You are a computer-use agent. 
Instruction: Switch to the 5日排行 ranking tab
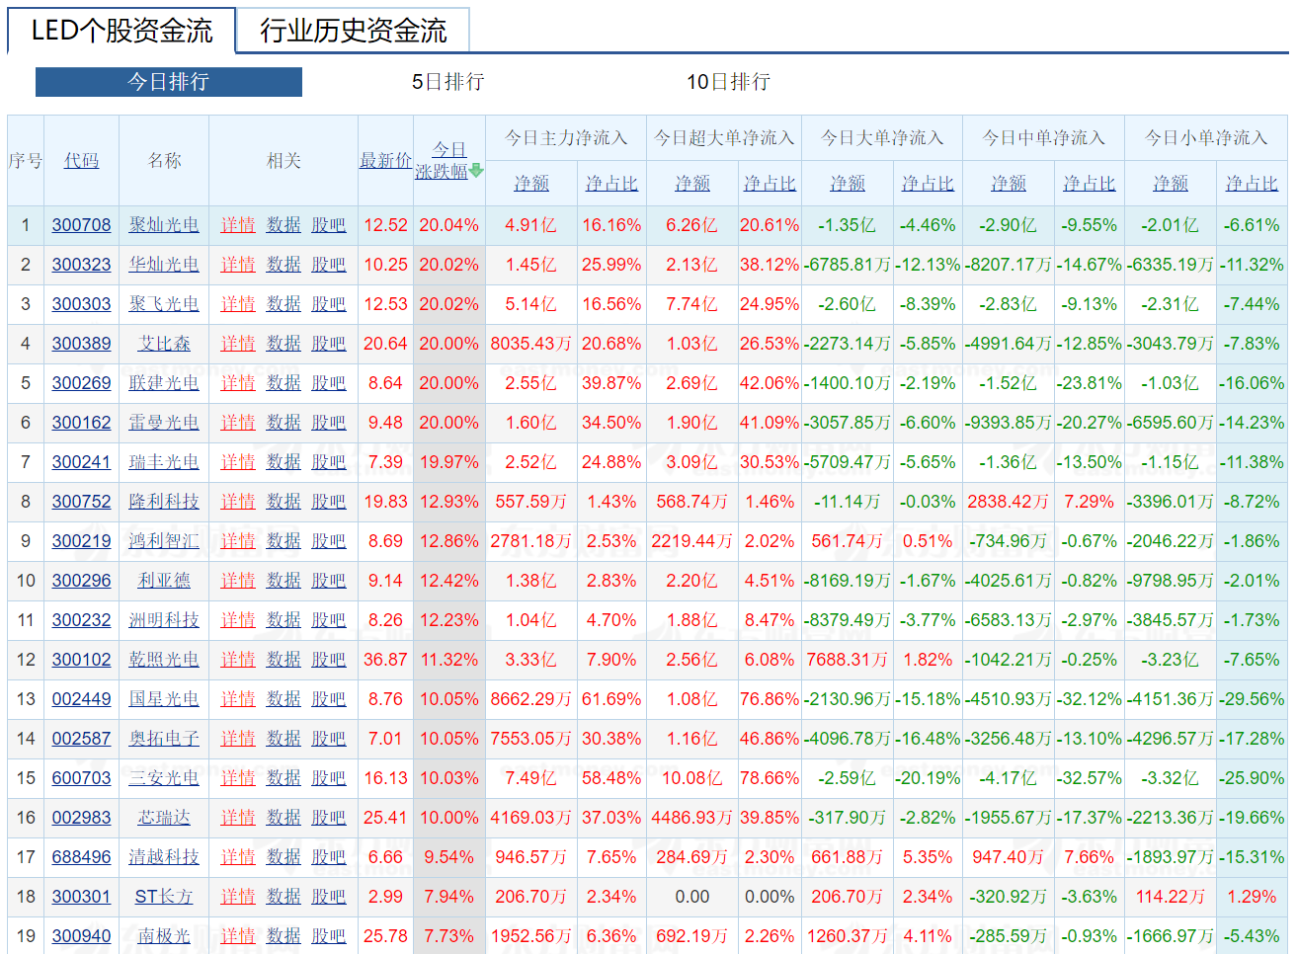[446, 82]
